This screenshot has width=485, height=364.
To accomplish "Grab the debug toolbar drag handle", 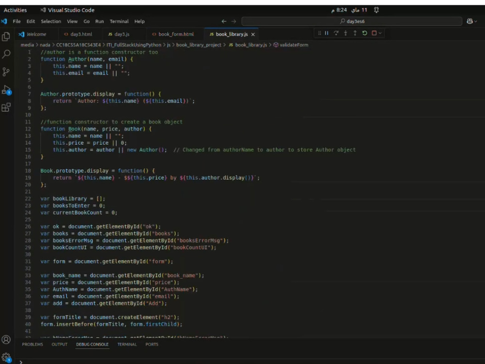I will (x=320, y=33).
